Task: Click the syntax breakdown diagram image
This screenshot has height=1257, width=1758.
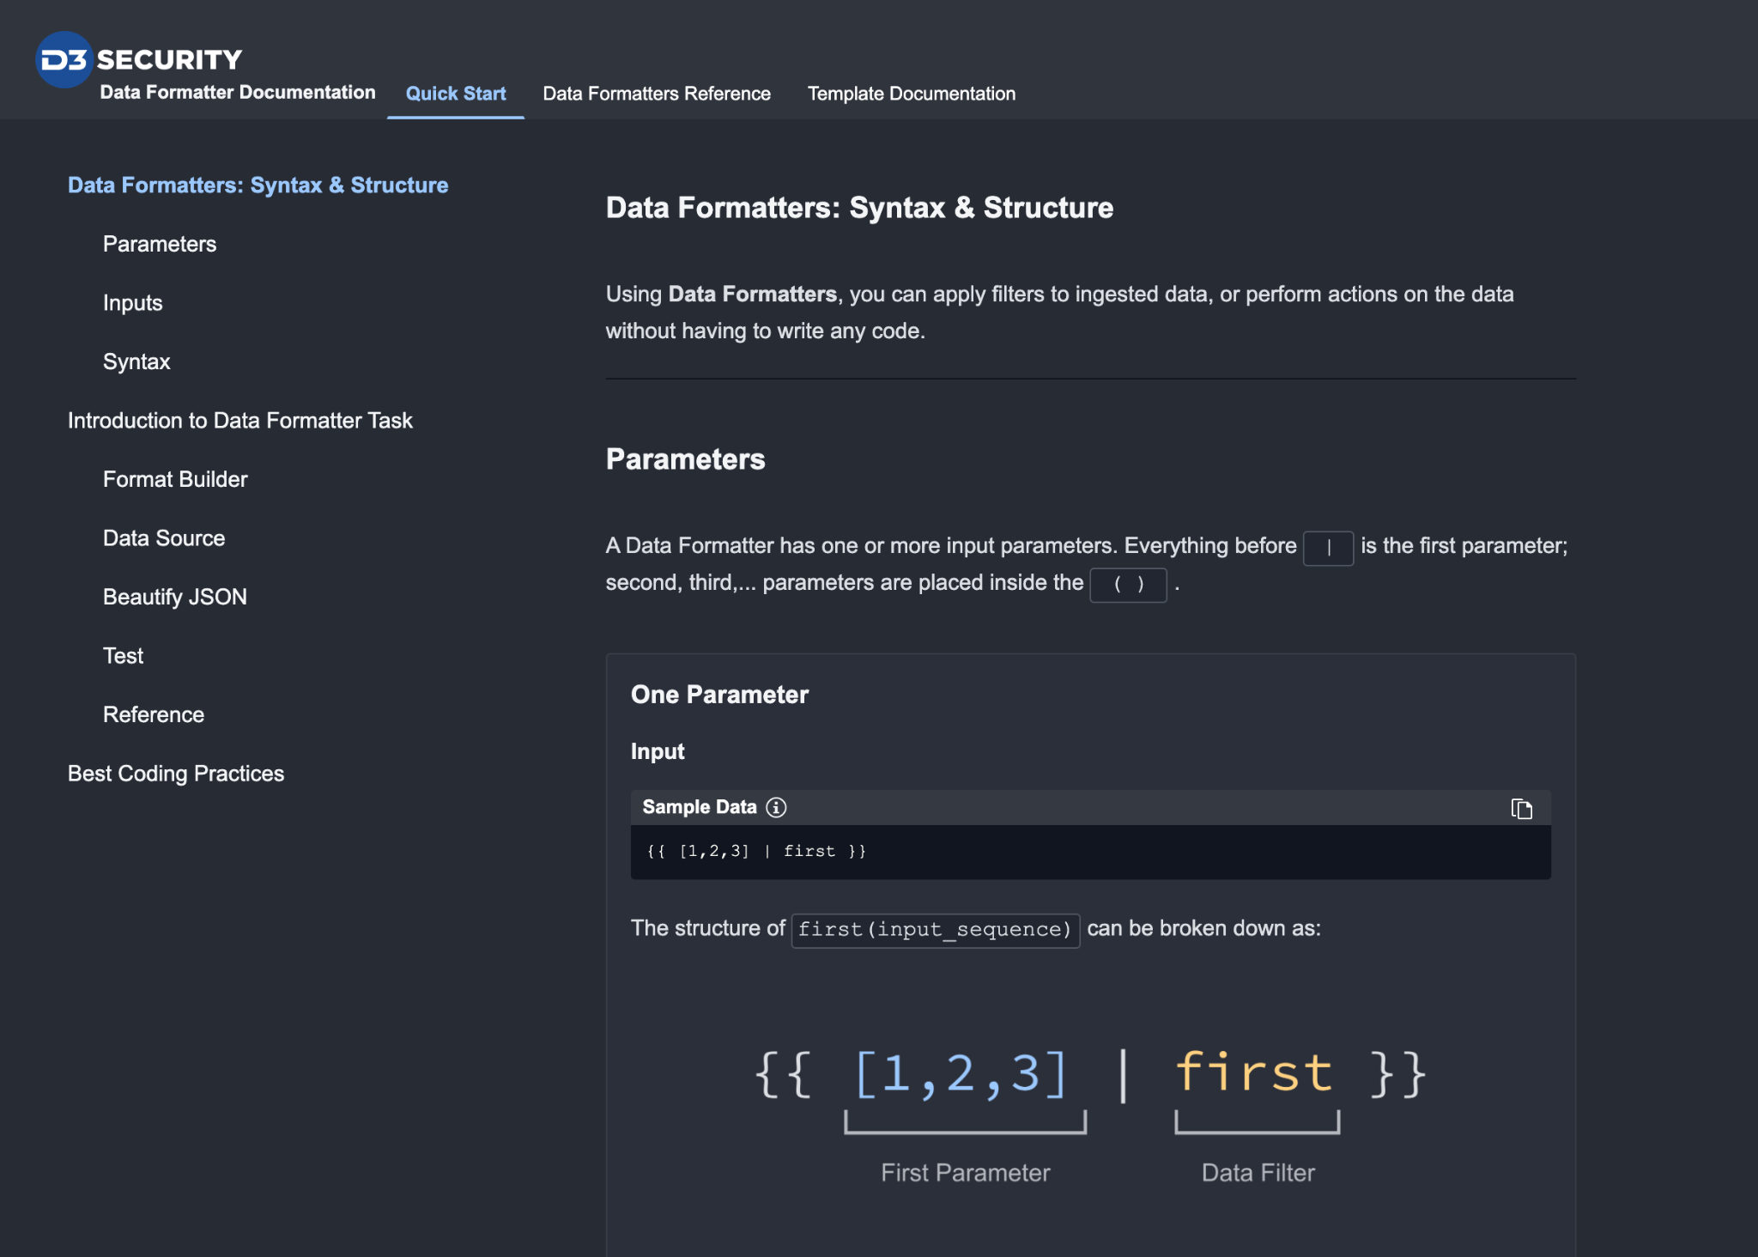Action: 1090,1112
